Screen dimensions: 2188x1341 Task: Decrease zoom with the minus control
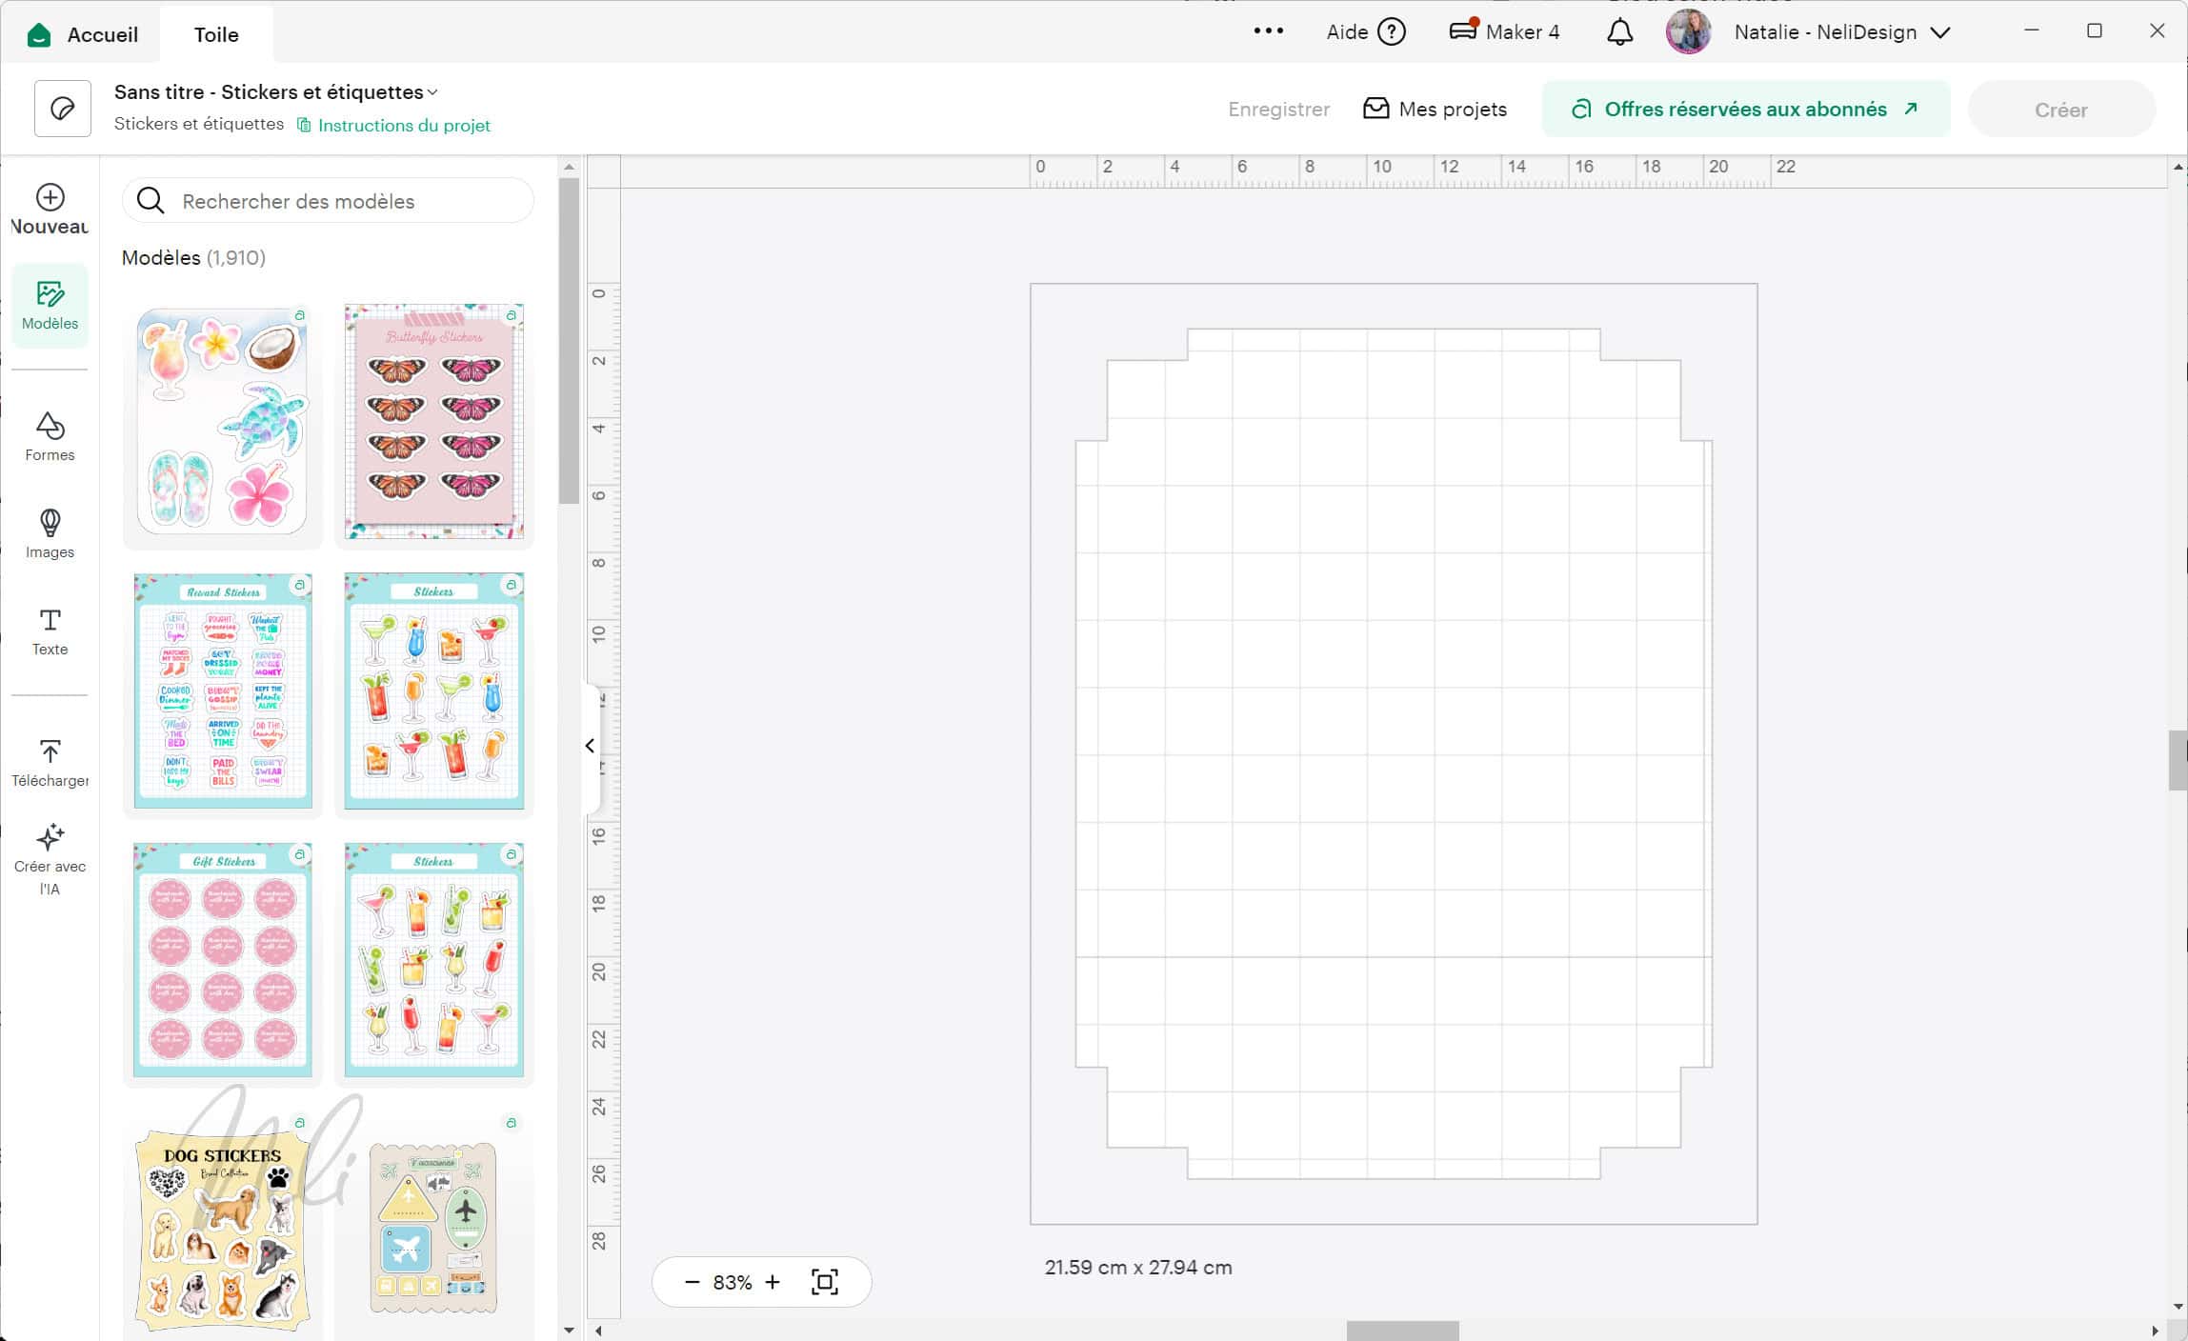tap(693, 1282)
